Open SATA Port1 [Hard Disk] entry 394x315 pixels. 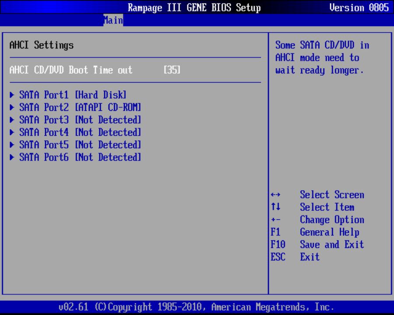[x=73, y=95]
